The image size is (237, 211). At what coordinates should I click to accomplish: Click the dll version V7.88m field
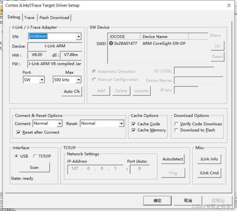click(x=71, y=55)
